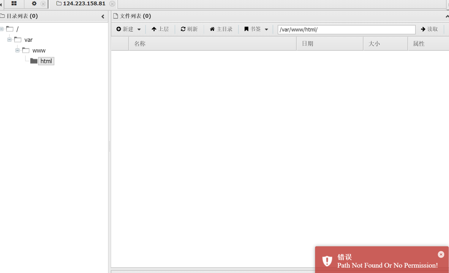Click the 文件列表 (0) panel title

coord(135,16)
